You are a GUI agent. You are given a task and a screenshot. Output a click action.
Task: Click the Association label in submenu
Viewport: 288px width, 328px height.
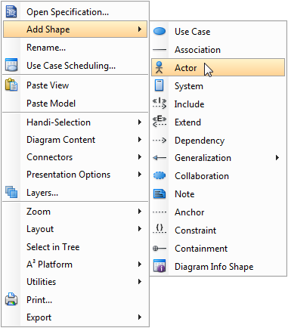tap(197, 50)
